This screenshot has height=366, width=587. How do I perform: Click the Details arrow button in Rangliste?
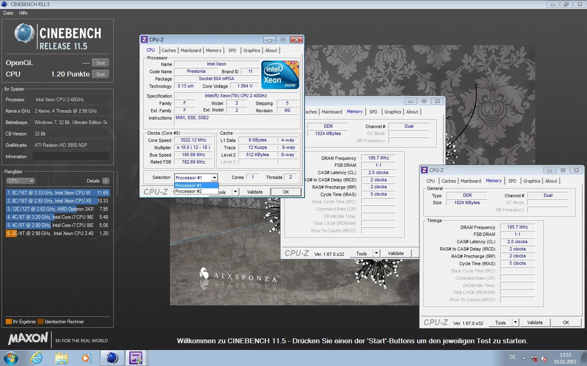coord(106,181)
